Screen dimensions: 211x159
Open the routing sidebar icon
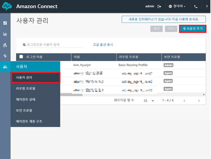(x=5, y=45)
